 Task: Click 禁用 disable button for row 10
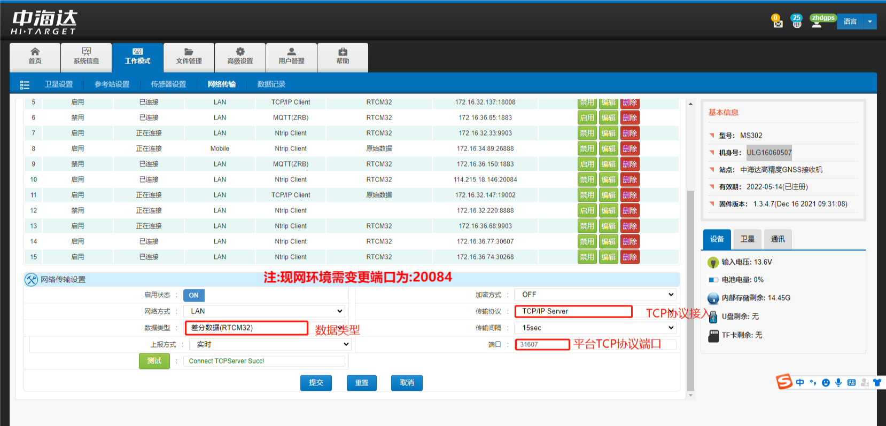click(x=587, y=179)
